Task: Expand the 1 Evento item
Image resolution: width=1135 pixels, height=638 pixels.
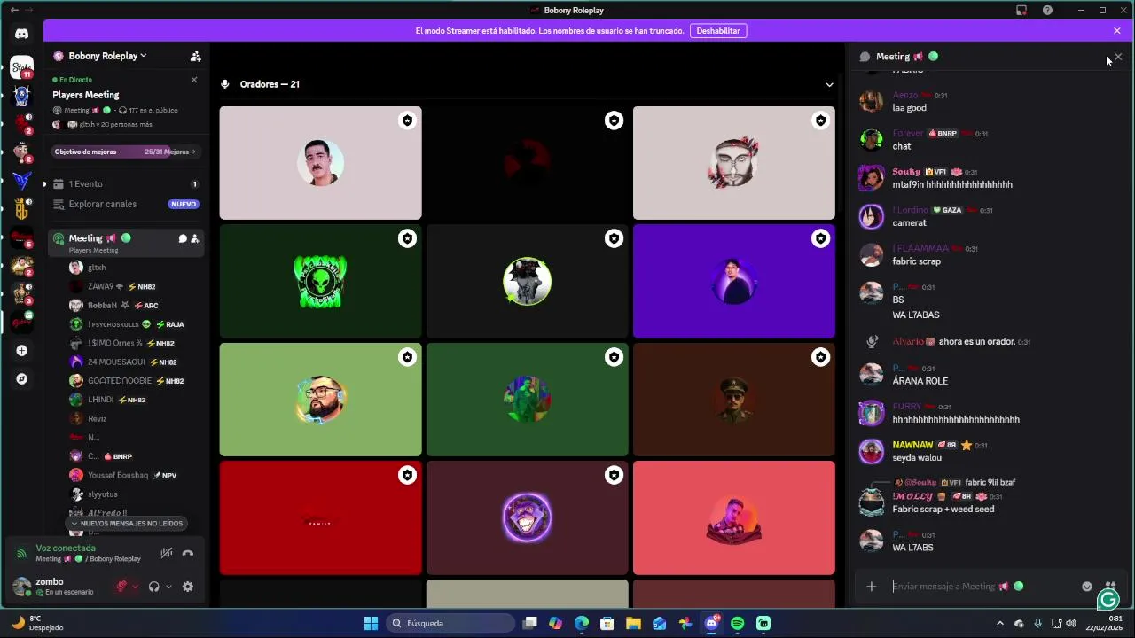Action: click(x=125, y=184)
